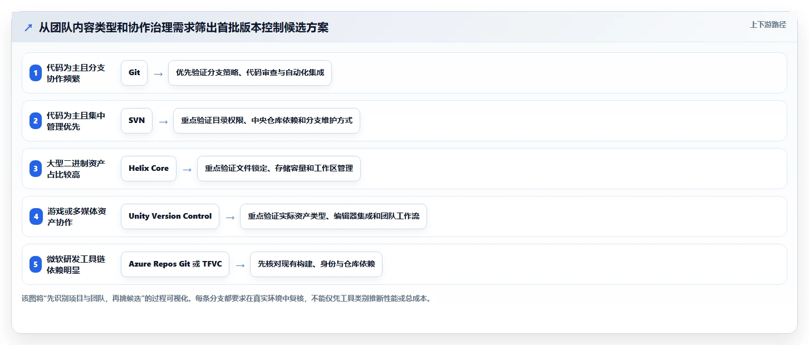Image resolution: width=809 pixels, height=345 pixels.
Task: Click 先核对现有构建、身份与仓库依赖 box
Action: pyautogui.click(x=316, y=264)
